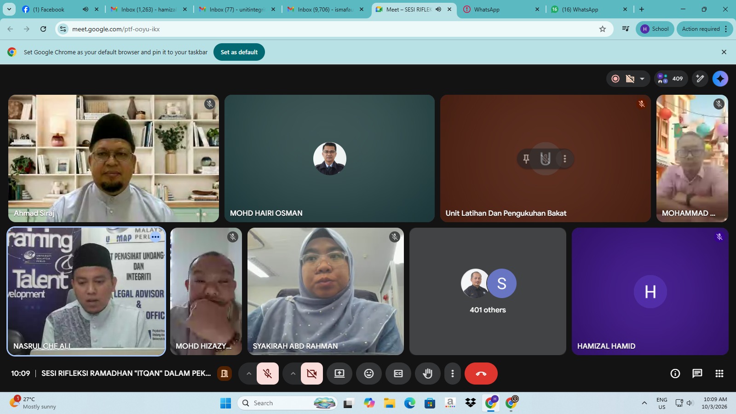Image resolution: width=736 pixels, height=414 pixels.
Task: Expand audio settings chevron beside microphone
Action: [249, 374]
